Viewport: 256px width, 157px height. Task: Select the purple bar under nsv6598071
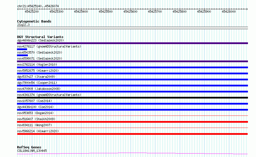(x=132, y=61)
